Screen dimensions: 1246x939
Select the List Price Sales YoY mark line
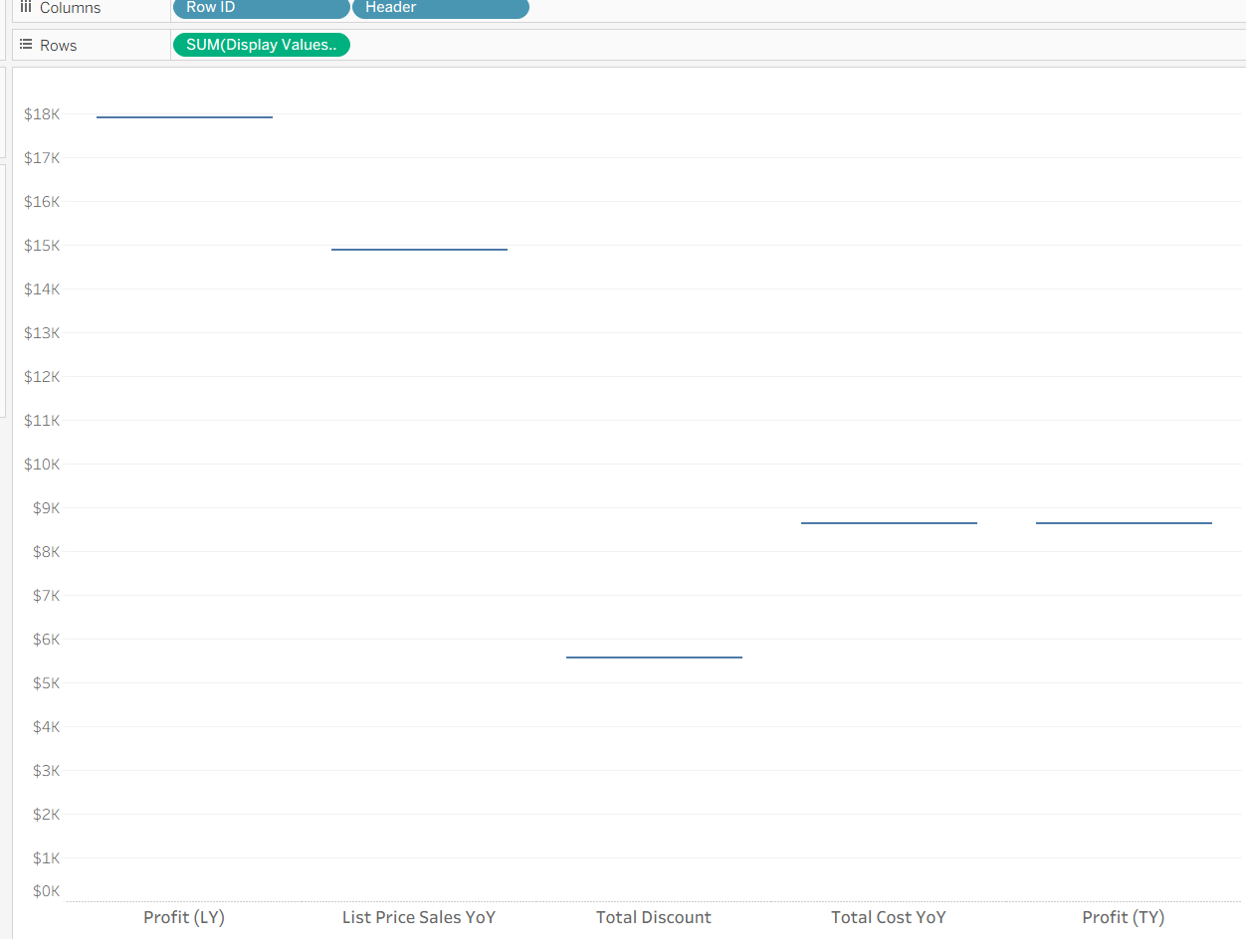(x=419, y=250)
